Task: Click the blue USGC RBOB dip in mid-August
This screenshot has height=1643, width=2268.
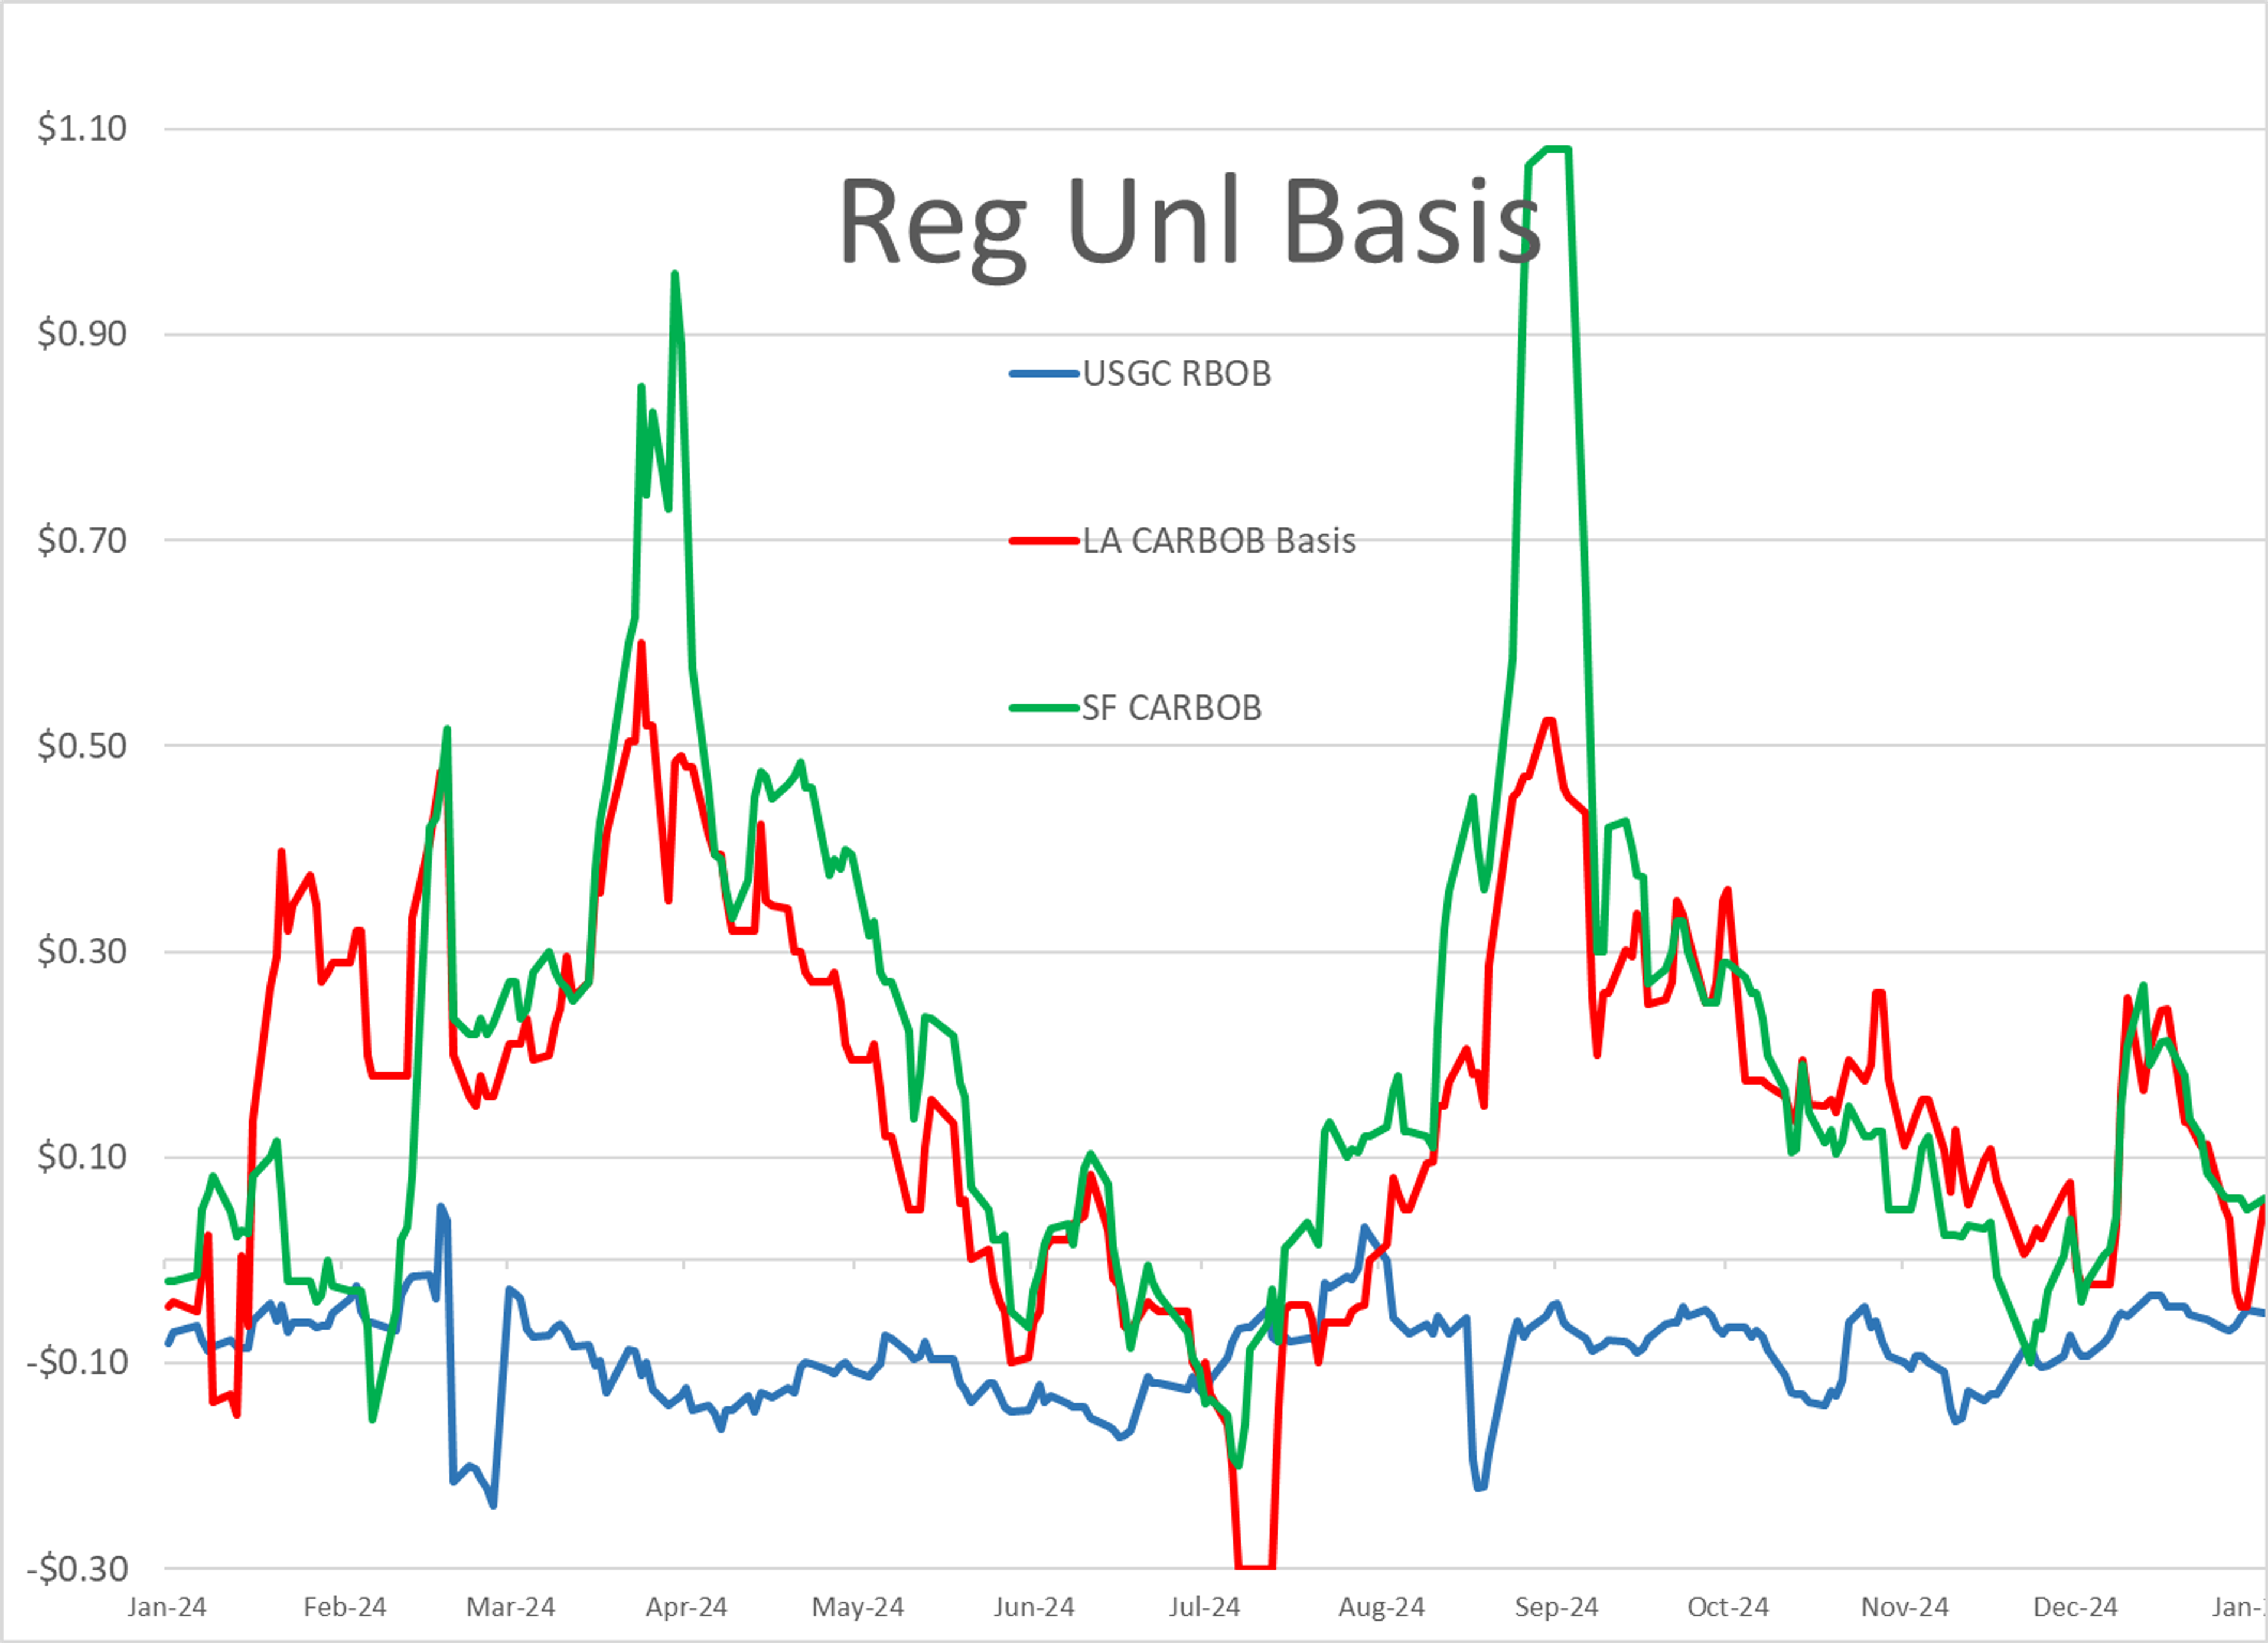Action: [x=1480, y=1488]
